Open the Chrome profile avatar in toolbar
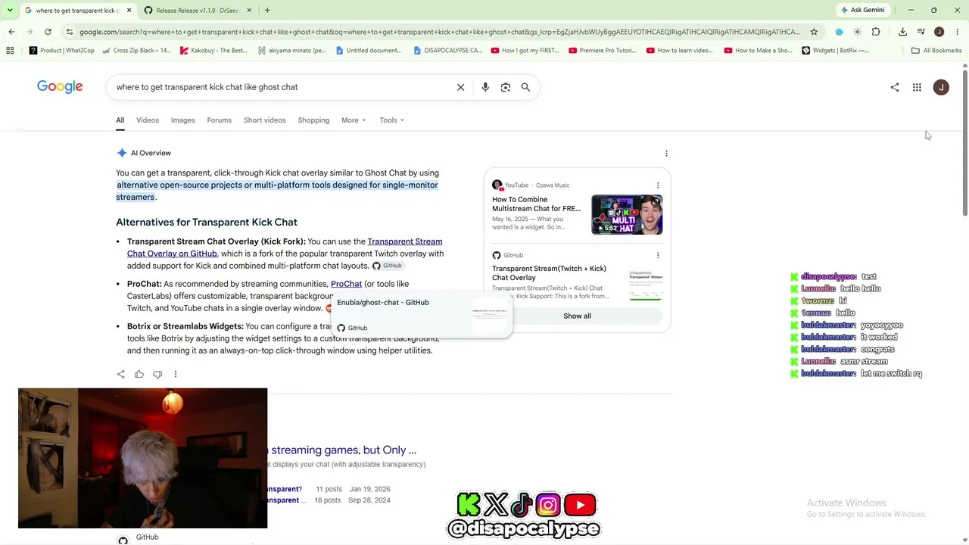Viewport: 969px width, 545px height. [939, 32]
